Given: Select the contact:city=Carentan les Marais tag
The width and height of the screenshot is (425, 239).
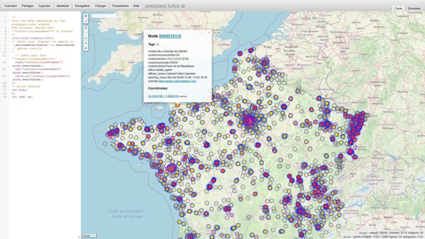Looking at the screenshot, I should point(168,51).
